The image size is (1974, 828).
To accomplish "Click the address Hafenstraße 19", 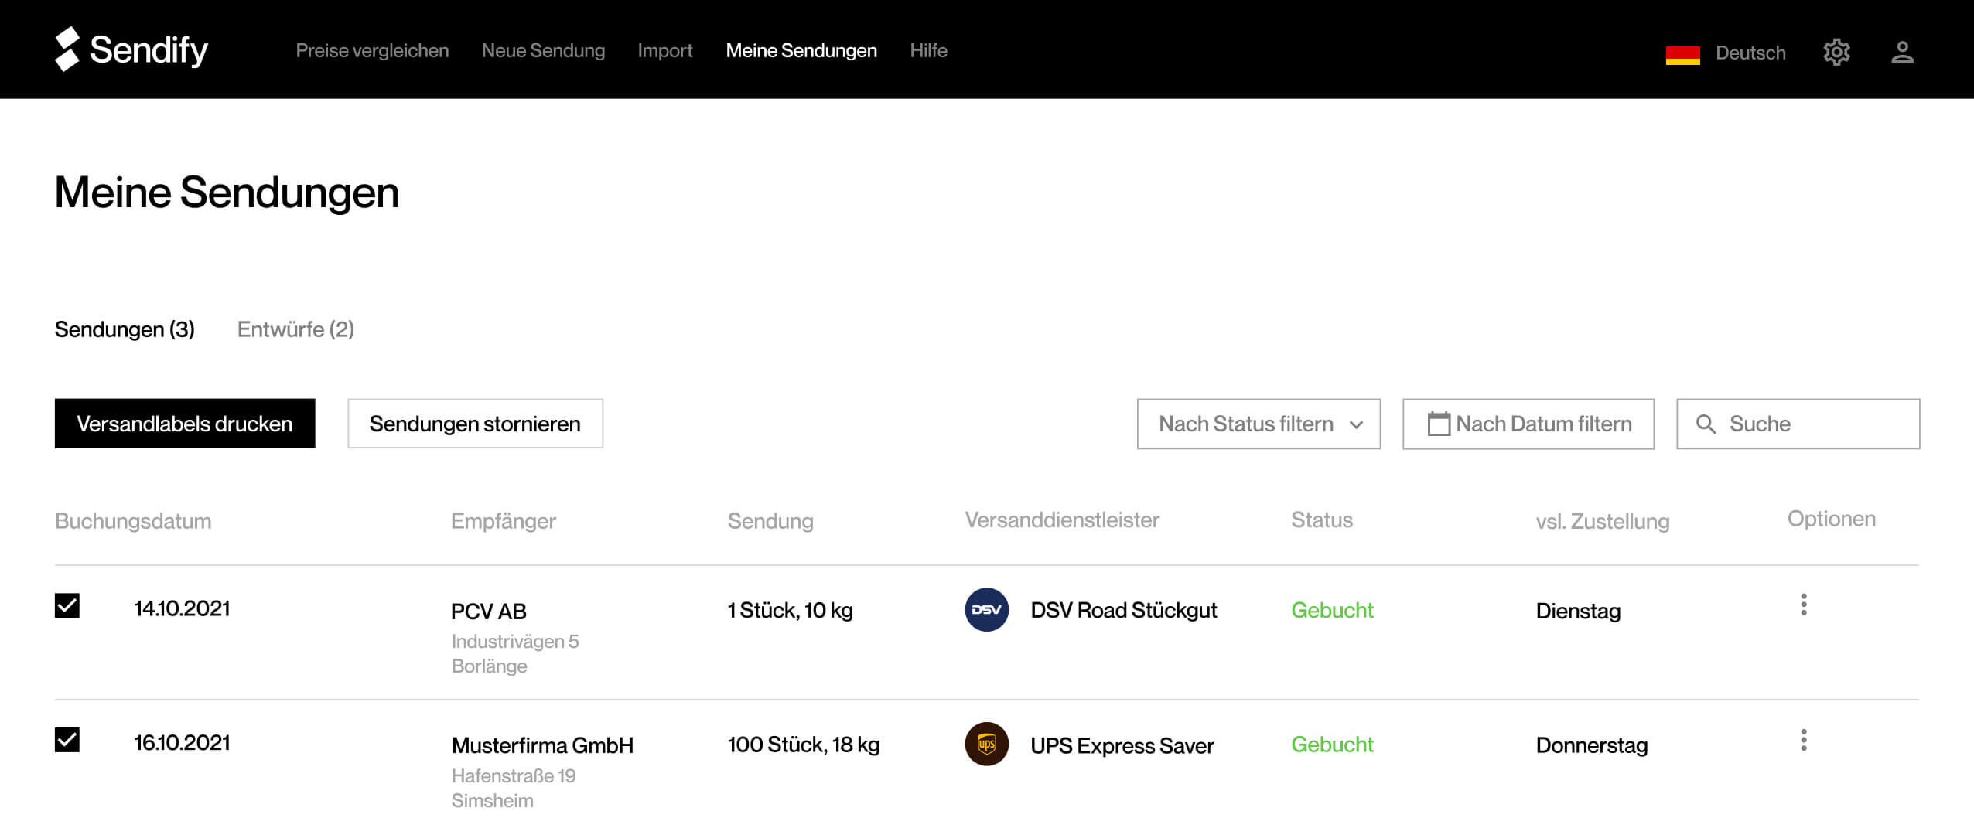I will click(x=514, y=775).
